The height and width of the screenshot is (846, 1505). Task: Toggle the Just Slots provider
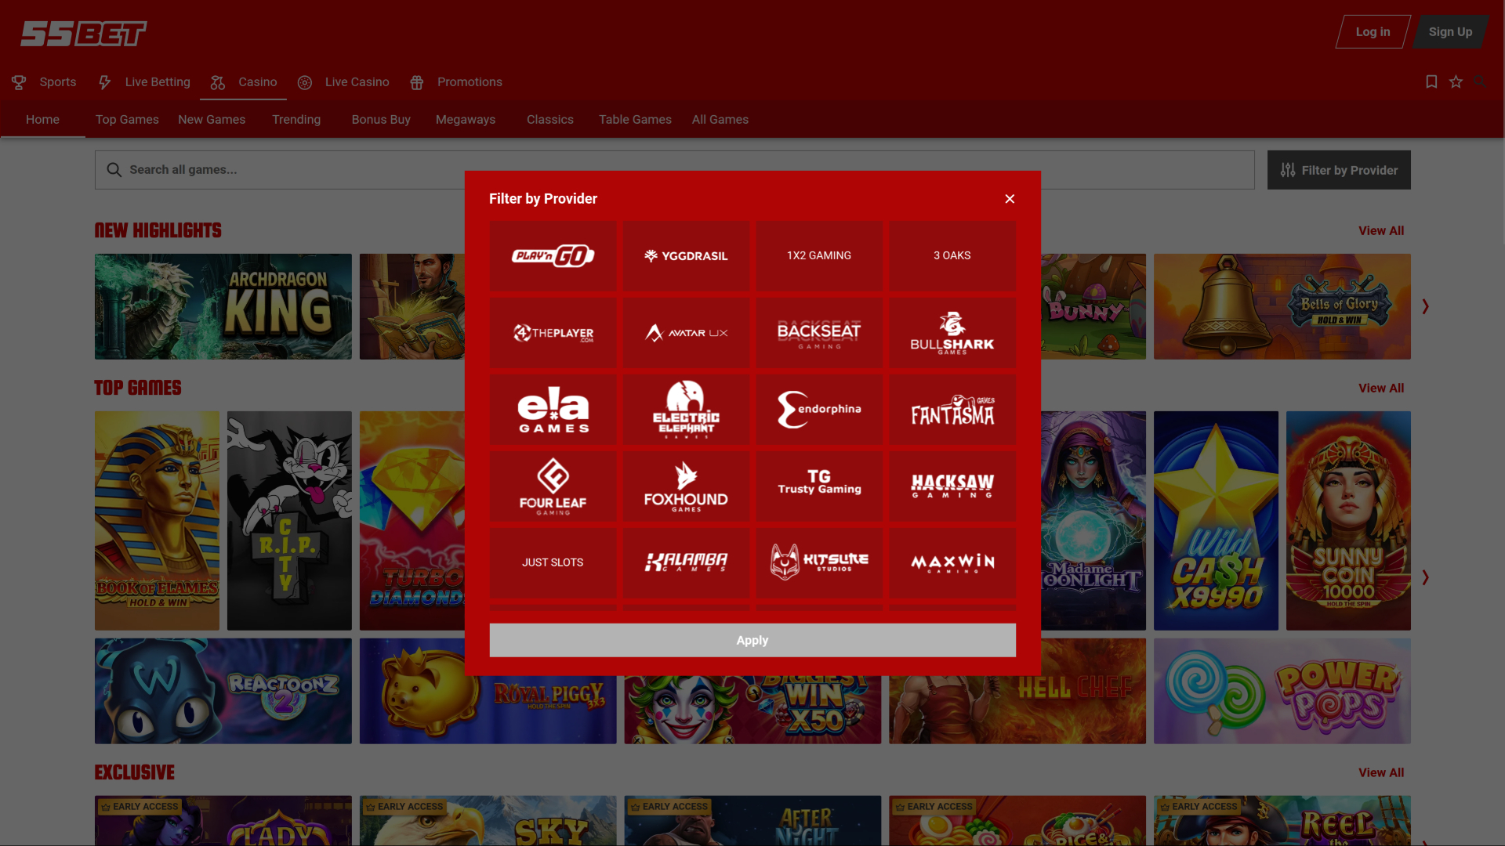[x=553, y=562]
